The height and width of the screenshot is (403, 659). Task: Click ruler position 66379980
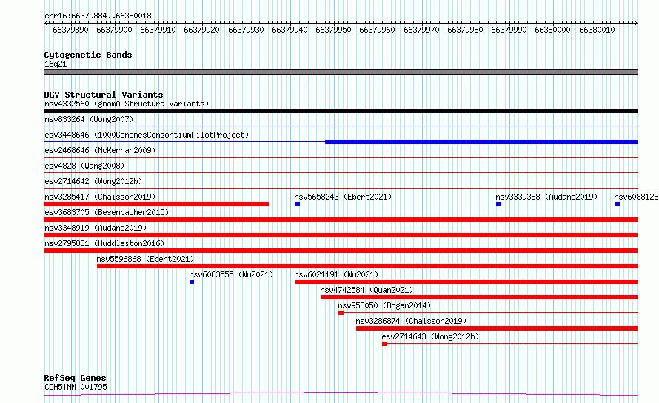click(x=465, y=30)
